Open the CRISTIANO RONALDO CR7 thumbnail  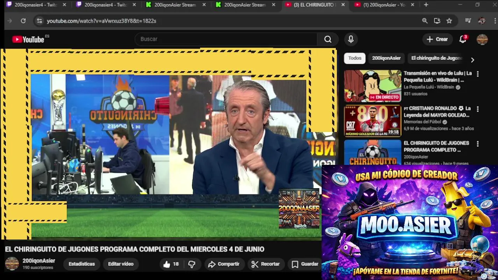(x=372, y=121)
